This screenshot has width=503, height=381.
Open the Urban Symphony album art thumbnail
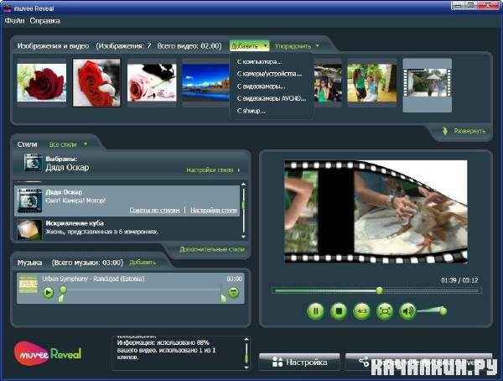coord(29,284)
